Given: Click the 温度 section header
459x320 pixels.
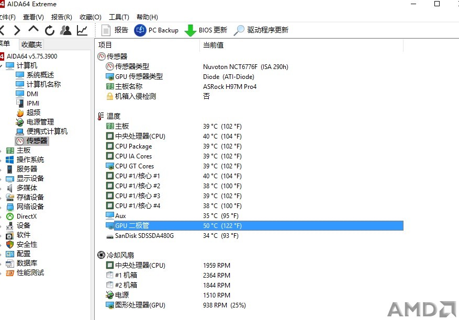Looking at the screenshot, I should (109, 116).
